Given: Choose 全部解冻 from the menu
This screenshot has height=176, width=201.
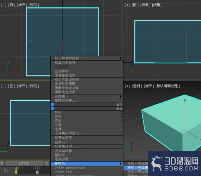Looking at the screenshot, I should click(87, 71).
